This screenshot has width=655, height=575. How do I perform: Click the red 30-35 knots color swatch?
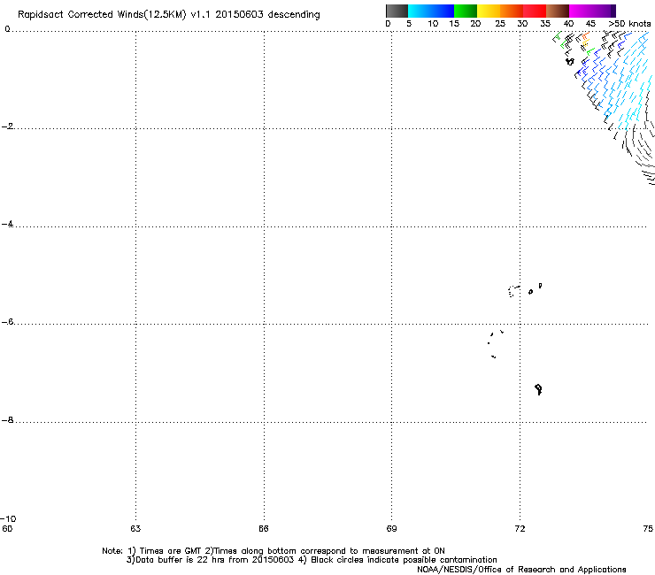click(535, 11)
